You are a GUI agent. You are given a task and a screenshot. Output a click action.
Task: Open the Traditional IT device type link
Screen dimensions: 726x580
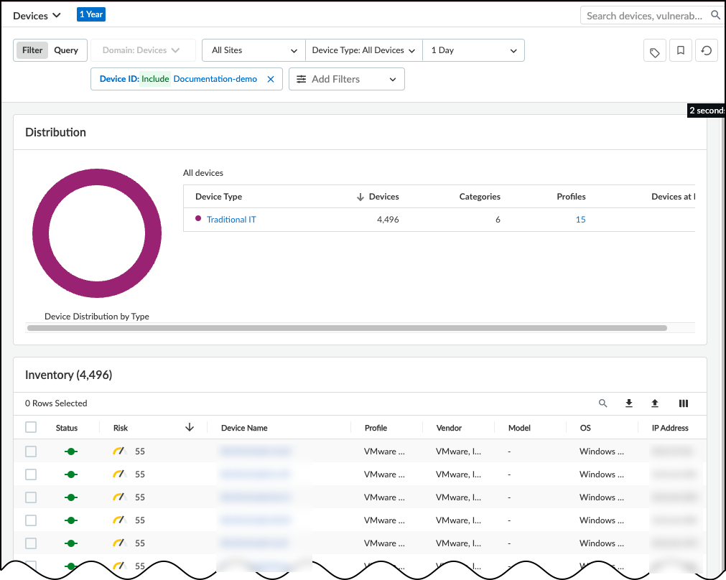231,220
